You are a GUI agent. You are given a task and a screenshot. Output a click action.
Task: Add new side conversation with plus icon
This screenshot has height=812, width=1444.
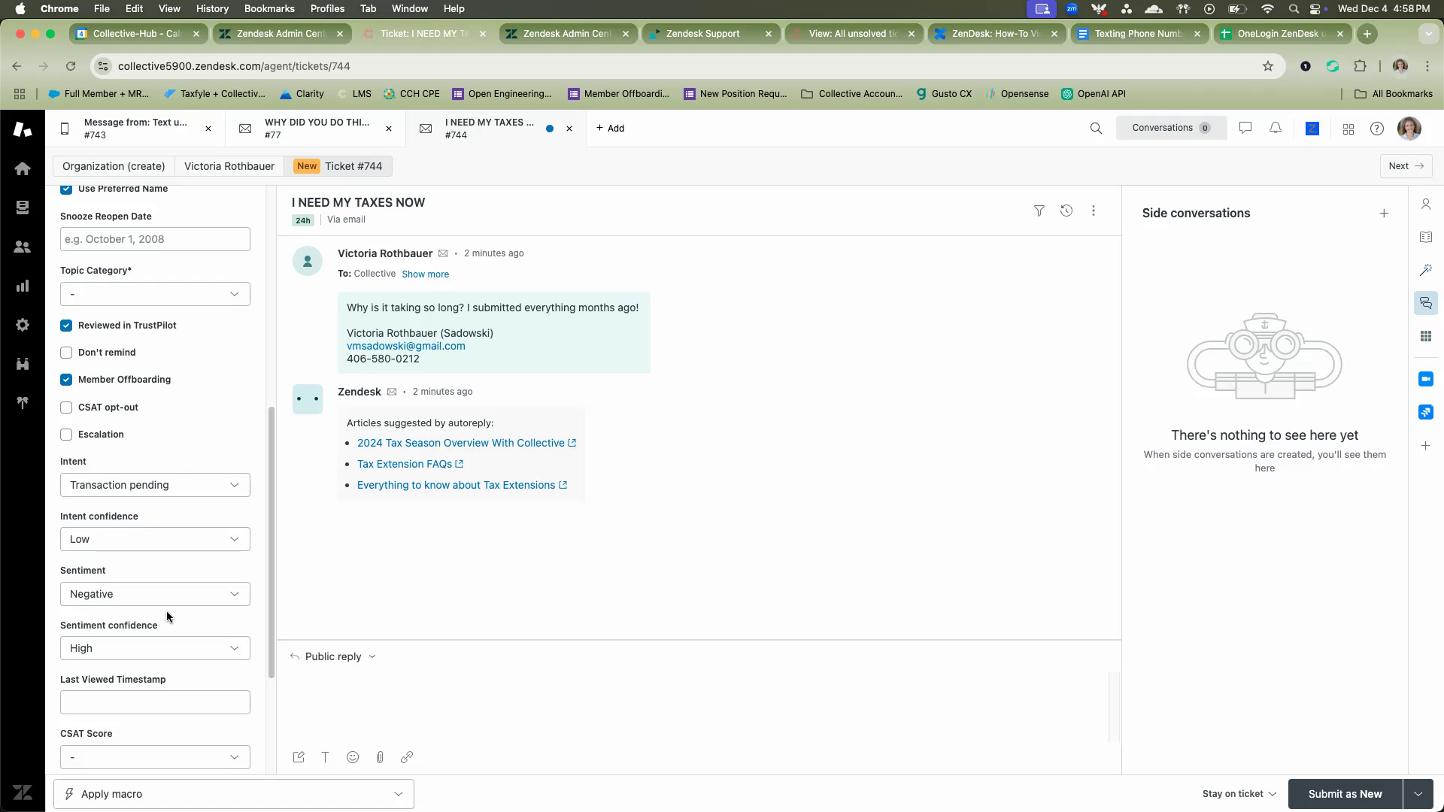(x=1384, y=214)
